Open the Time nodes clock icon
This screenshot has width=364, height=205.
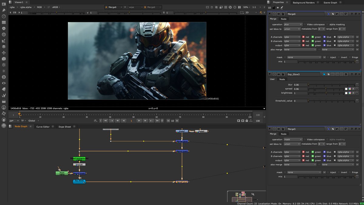[4, 16]
